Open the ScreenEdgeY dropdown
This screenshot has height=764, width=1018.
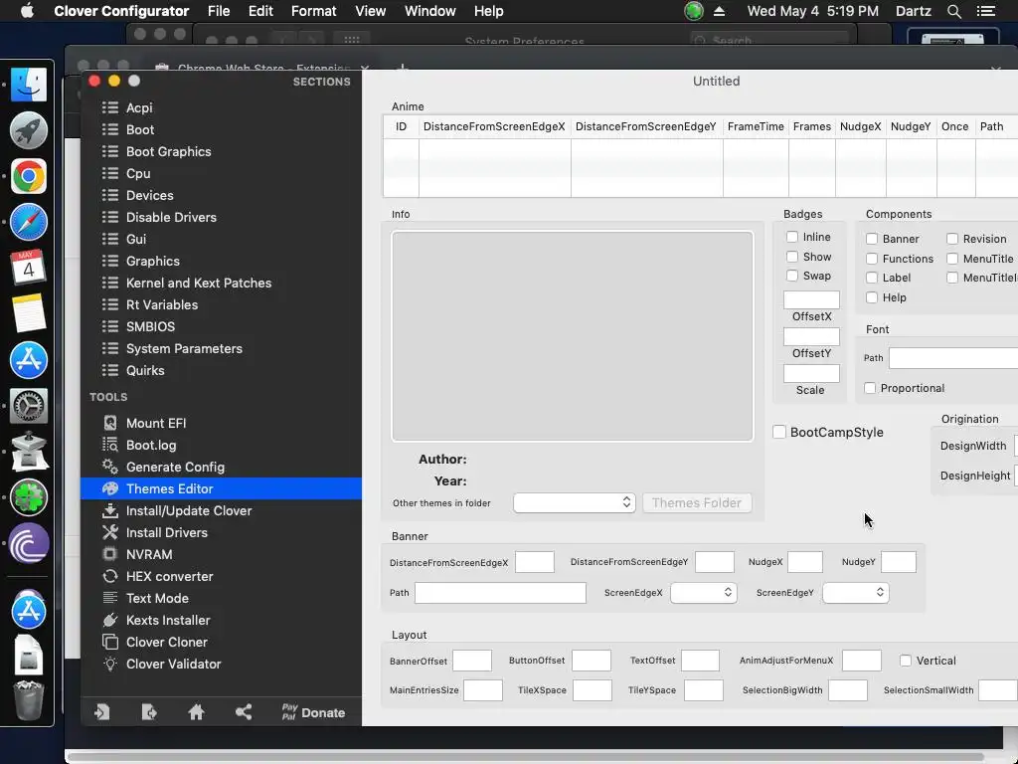855,593
